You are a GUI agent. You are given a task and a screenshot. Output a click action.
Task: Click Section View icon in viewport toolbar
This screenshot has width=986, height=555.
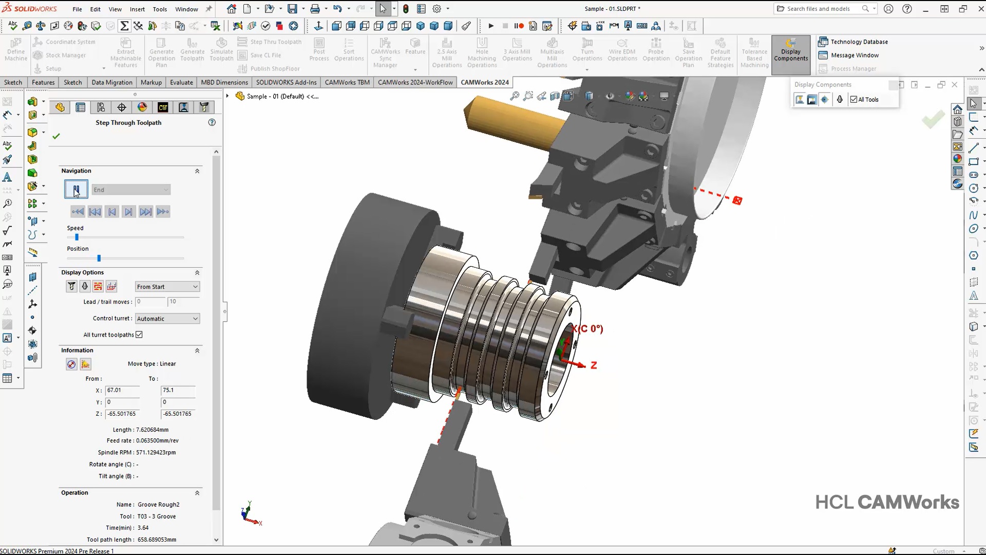pyautogui.click(x=555, y=96)
